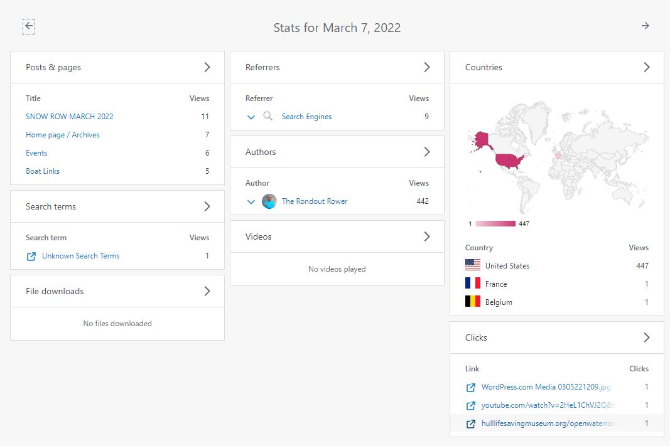This screenshot has height=446, width=670.
Task: Click the France flag in country list
Action: point(473,284)
